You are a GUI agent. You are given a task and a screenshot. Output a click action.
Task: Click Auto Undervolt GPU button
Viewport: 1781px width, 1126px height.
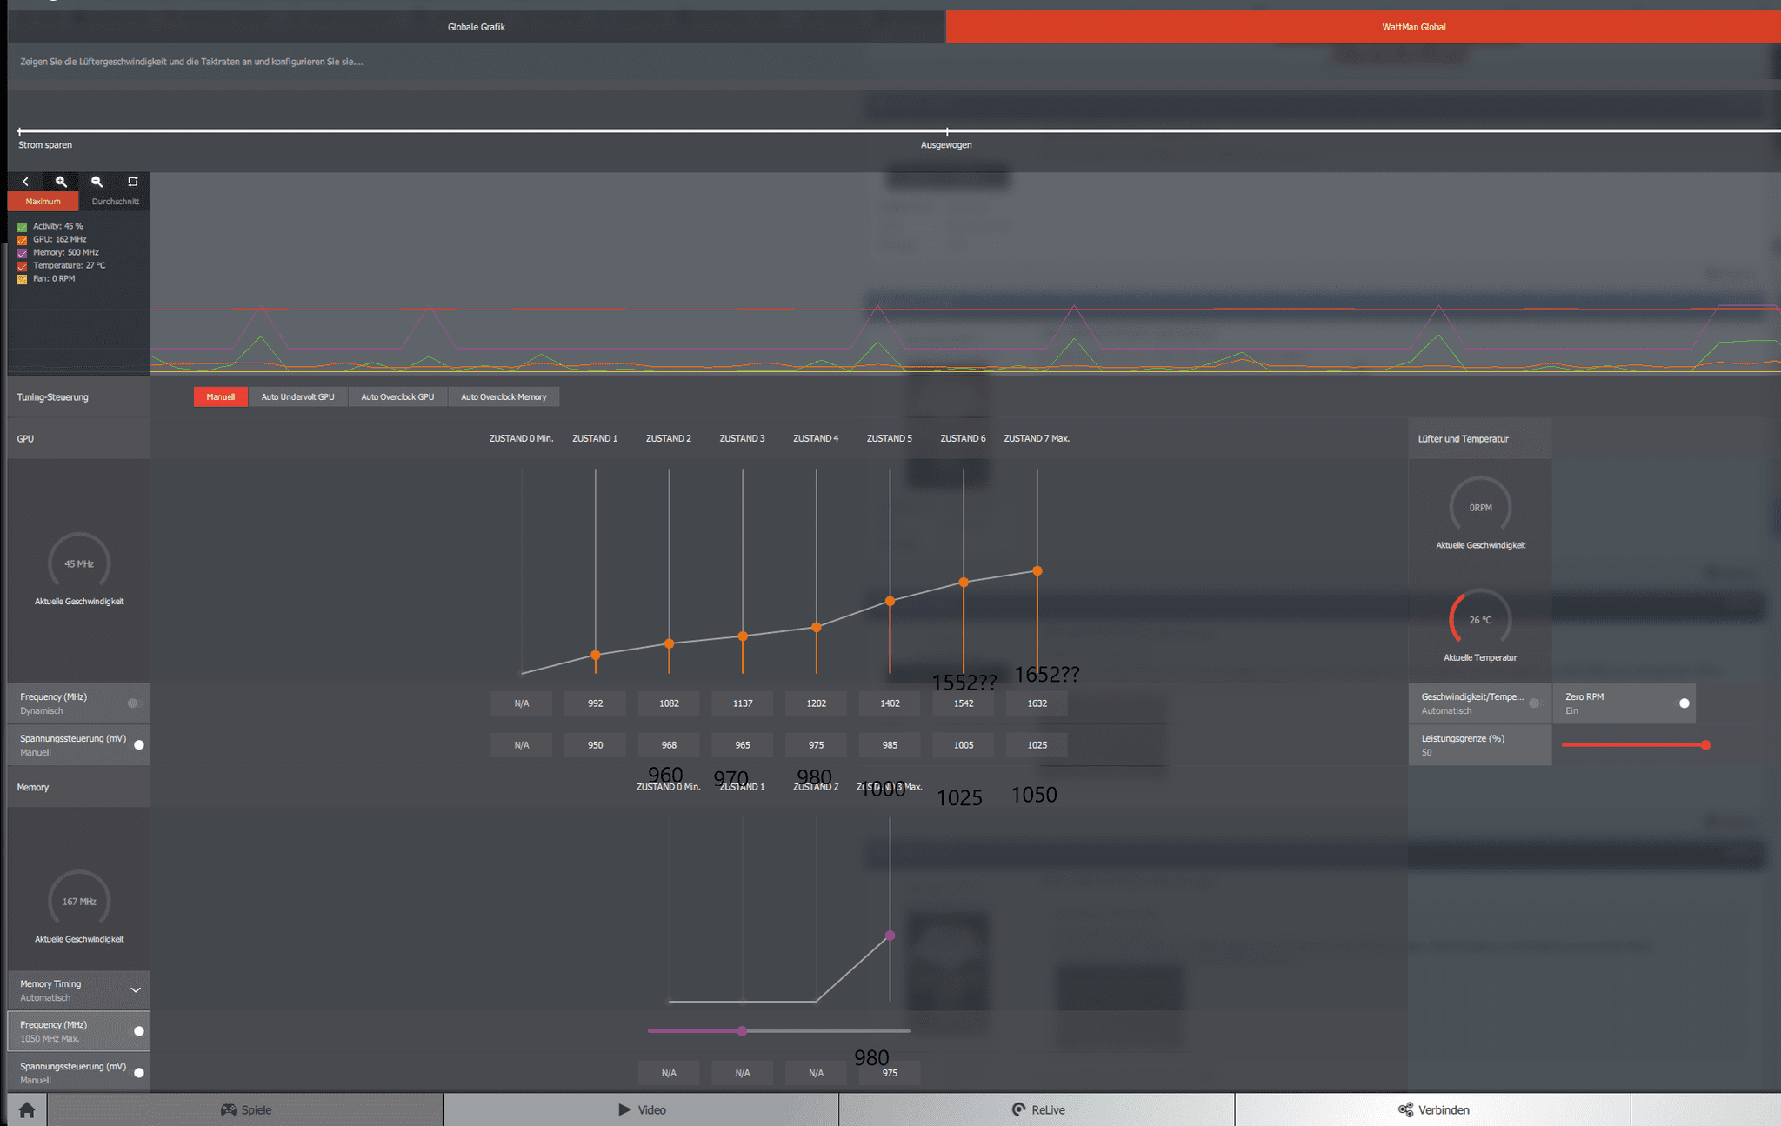[297, 397]
